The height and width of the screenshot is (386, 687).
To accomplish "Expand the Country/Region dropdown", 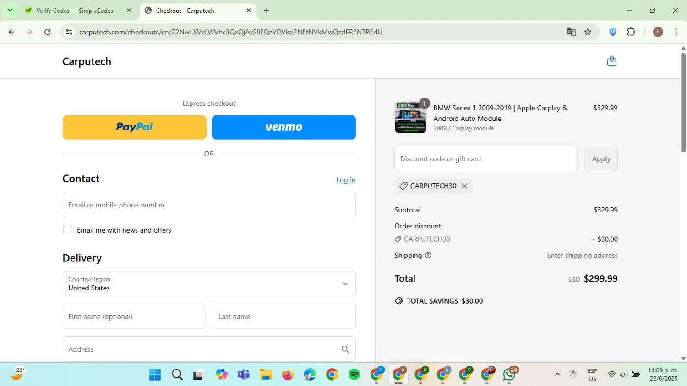I will click(x=209, y=283).
